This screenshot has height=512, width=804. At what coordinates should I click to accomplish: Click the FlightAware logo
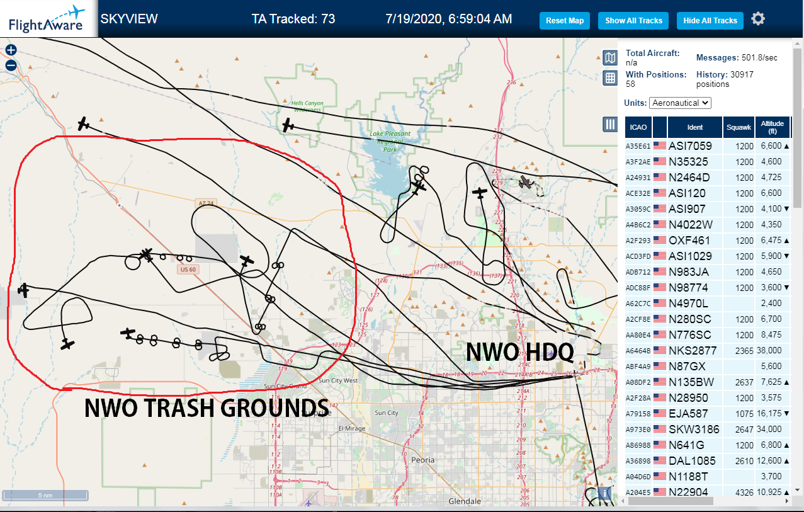[47, 19]
